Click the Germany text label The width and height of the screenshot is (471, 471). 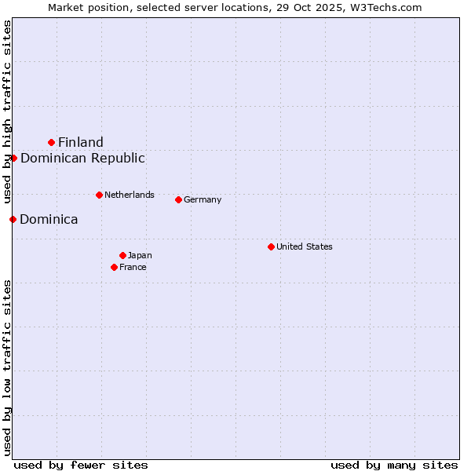pos(203,199)
